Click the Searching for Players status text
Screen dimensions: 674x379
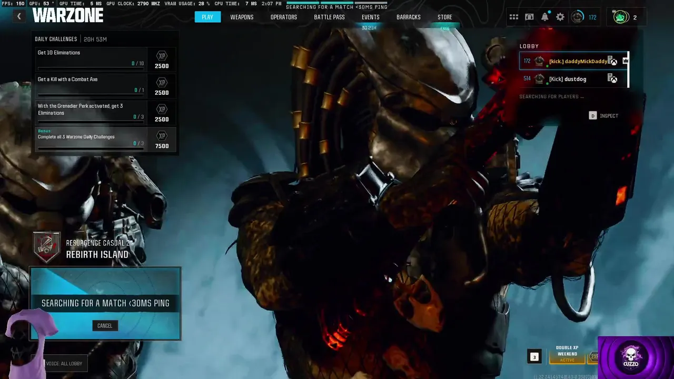click(551, 97)
